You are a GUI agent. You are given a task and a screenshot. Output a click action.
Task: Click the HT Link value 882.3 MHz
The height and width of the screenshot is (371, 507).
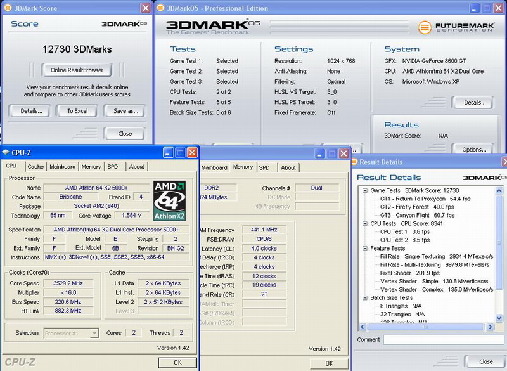pos(68,311)
